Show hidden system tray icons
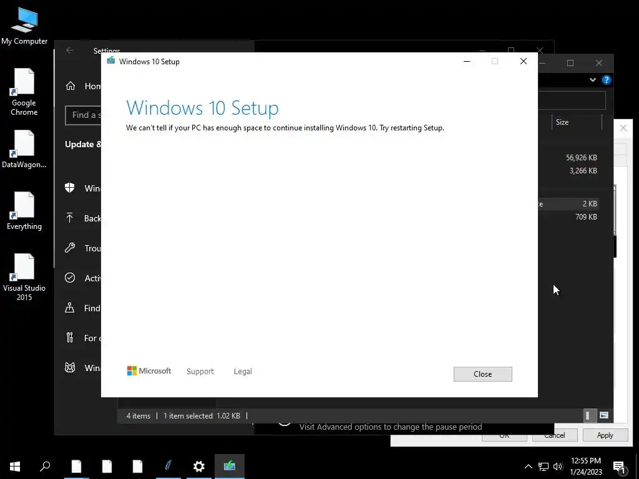The width and height of the screenshot is (639, 479). coord(528,467)
